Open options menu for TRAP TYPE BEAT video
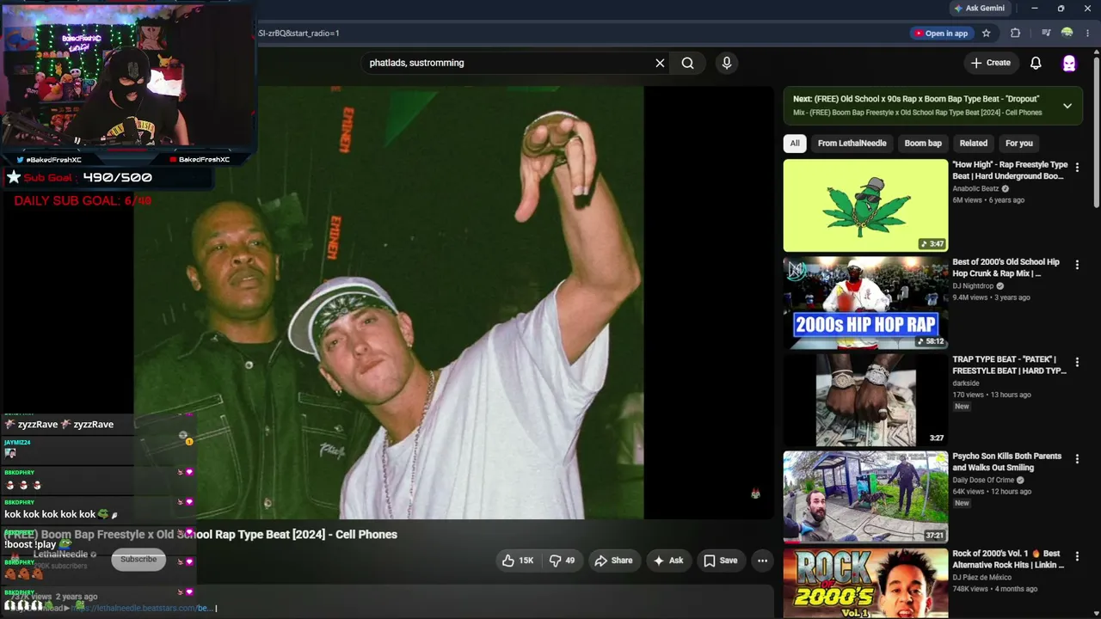This screenshot has width=1101, height=619. (1077, 362)
